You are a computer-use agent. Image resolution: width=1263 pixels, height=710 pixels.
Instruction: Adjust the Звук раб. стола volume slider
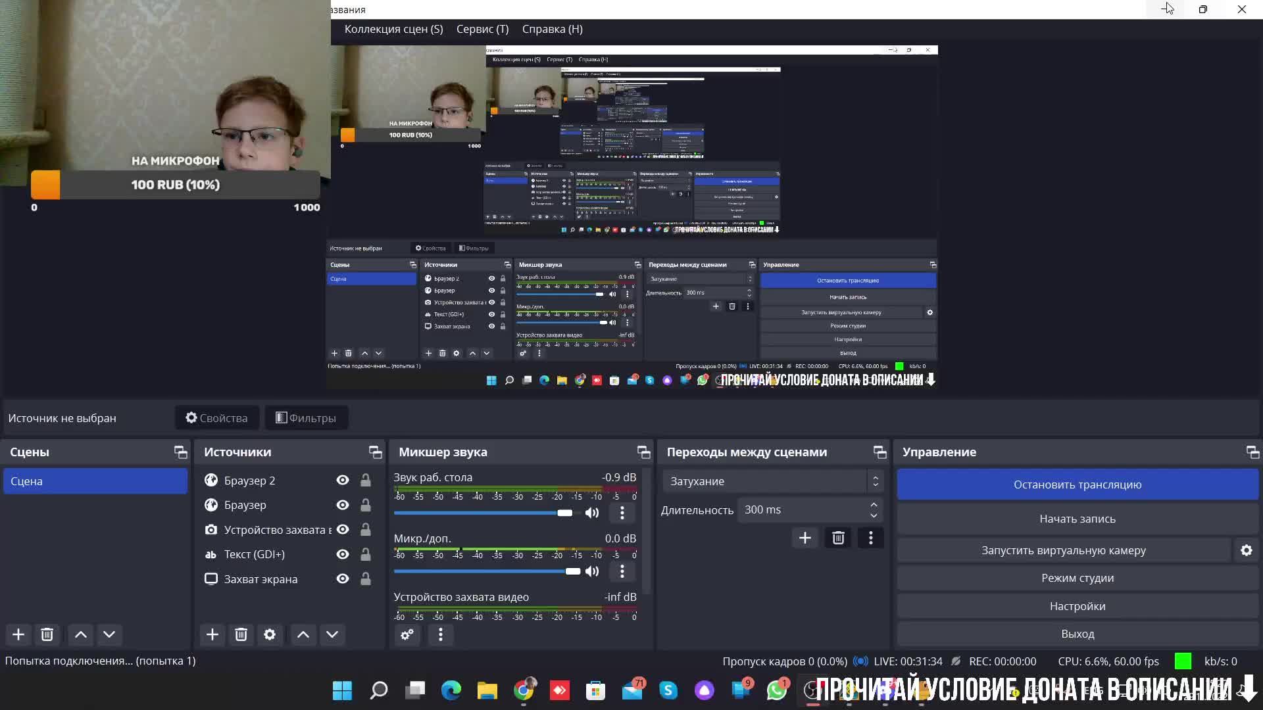[564, 513]
